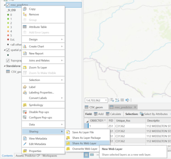Click the New Report icon
Screen dimensions: 171x159
25,53
